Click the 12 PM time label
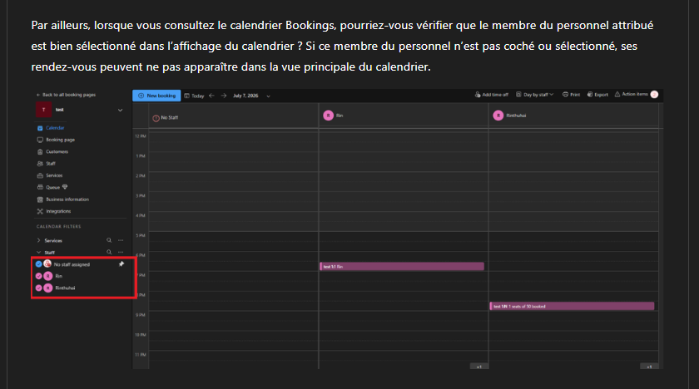 tap(140, 136)
